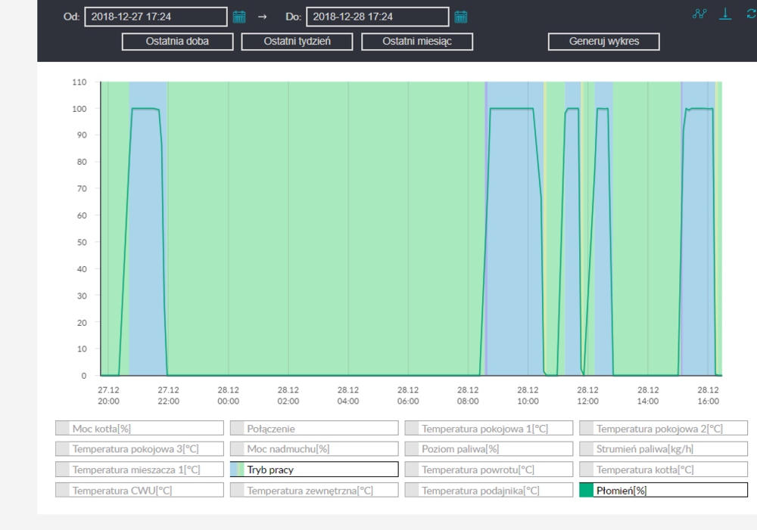Click the line chart icon
This screenshot has height=530, width=757.
click(x=699, y=14)
